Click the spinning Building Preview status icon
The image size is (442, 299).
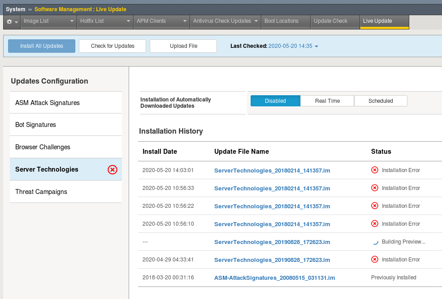(x=375, y=241)
